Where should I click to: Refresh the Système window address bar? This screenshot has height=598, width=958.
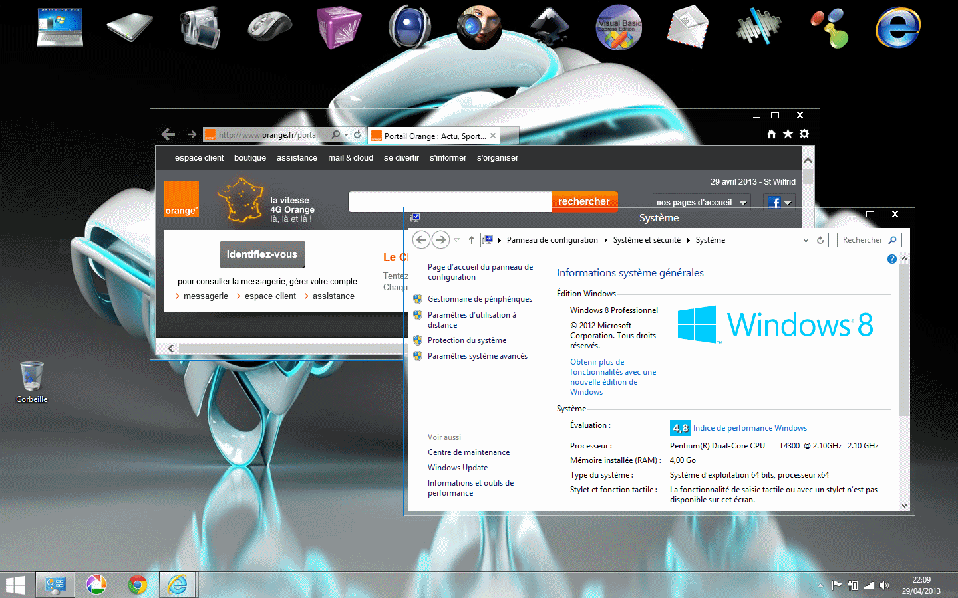click(820, 240)
